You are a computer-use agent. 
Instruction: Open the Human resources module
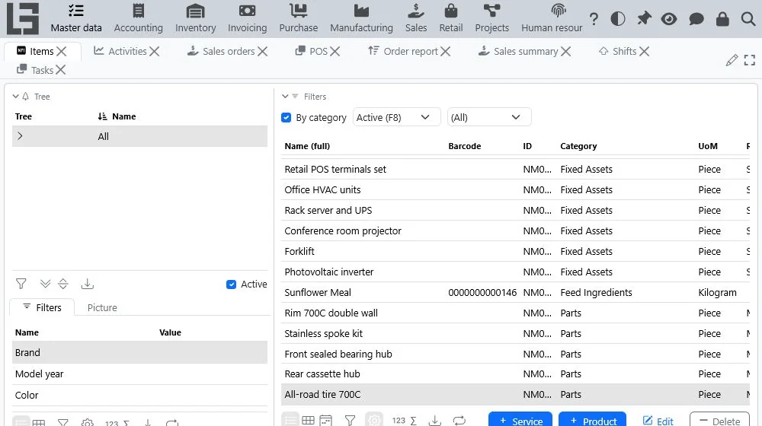(x=552, y=19)
